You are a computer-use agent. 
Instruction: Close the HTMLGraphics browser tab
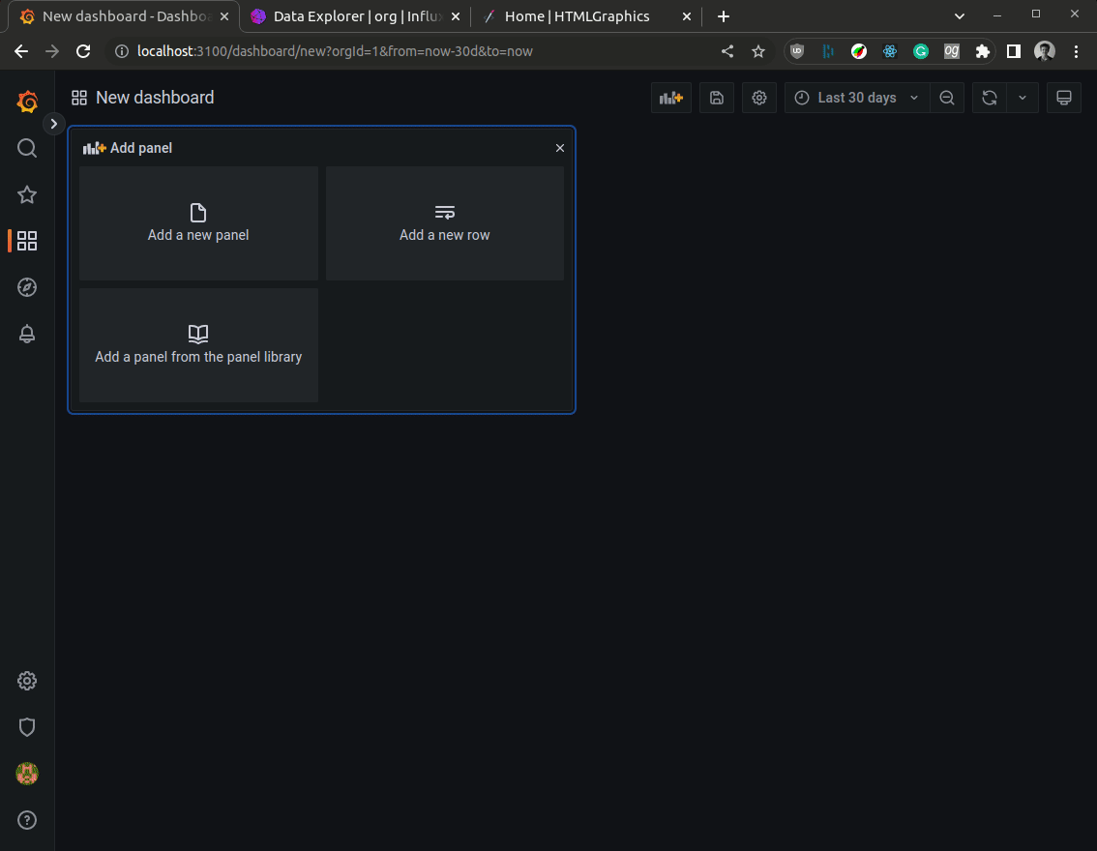pos(687,16)
